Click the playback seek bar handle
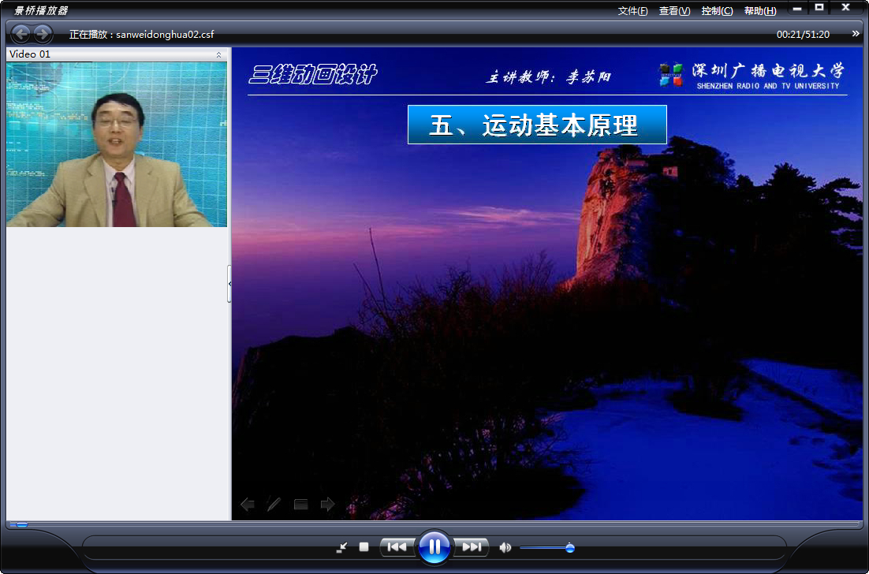Screen dimensions: 869x574 (x=20, y=524)
